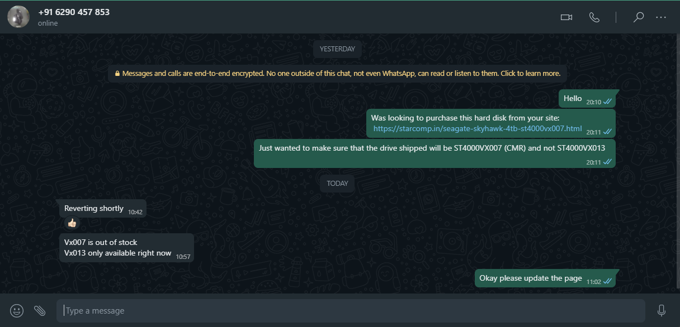680x327 pixels.
Task: Start a voice call using the phone icon
Action: [x=594, y=17]
